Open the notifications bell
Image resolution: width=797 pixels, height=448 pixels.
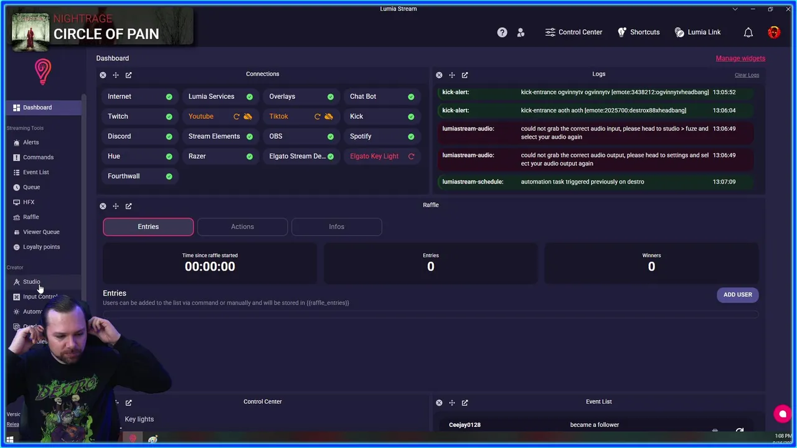748,32
